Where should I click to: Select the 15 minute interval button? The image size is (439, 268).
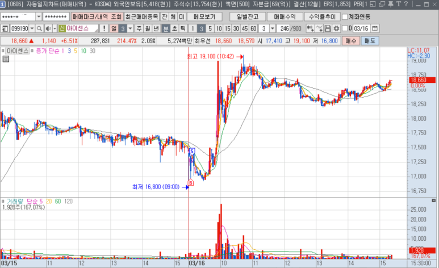(227, 28)
